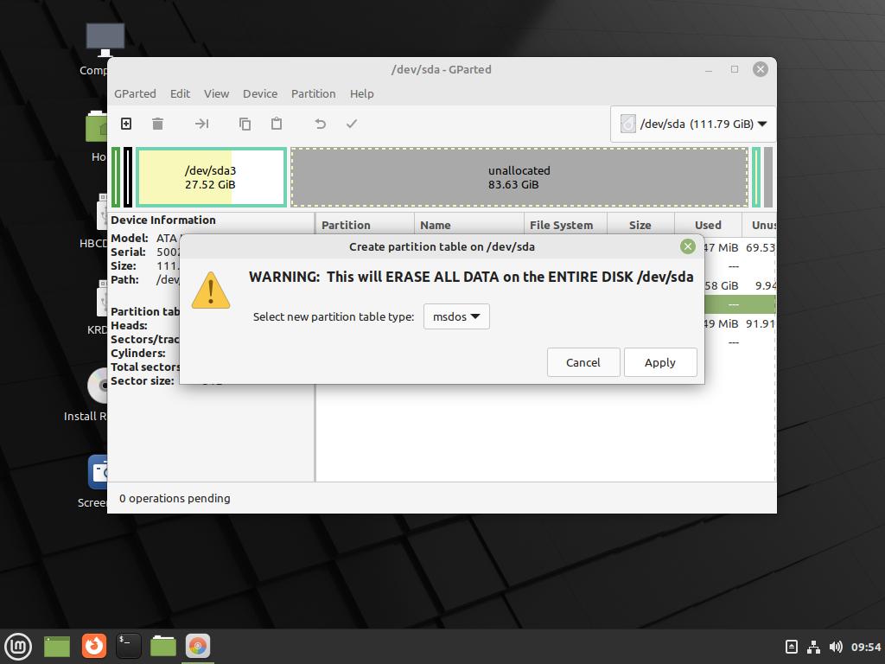Cancel the partition table dialog
The width and height of the screenshot is (885, 664).
(583, 362)
